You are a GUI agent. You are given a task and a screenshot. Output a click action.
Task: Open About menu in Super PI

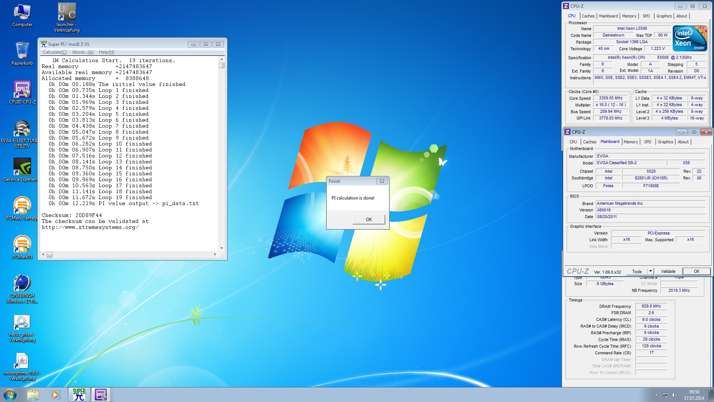[x=83, y=52]
